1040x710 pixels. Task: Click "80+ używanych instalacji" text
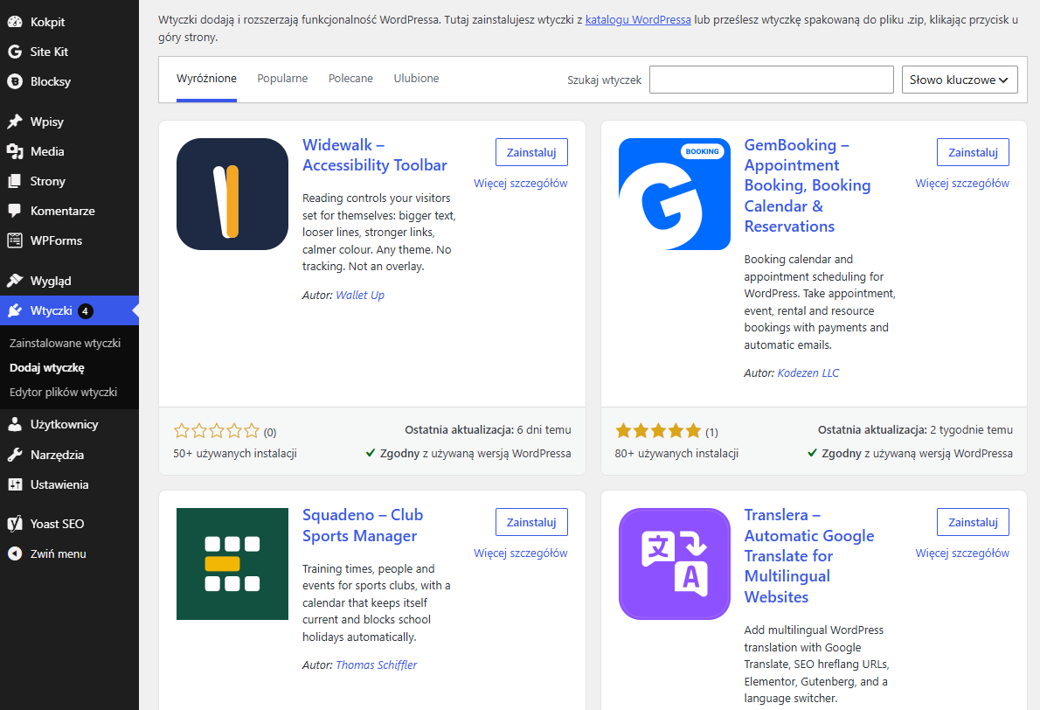(x=676, y=453)
